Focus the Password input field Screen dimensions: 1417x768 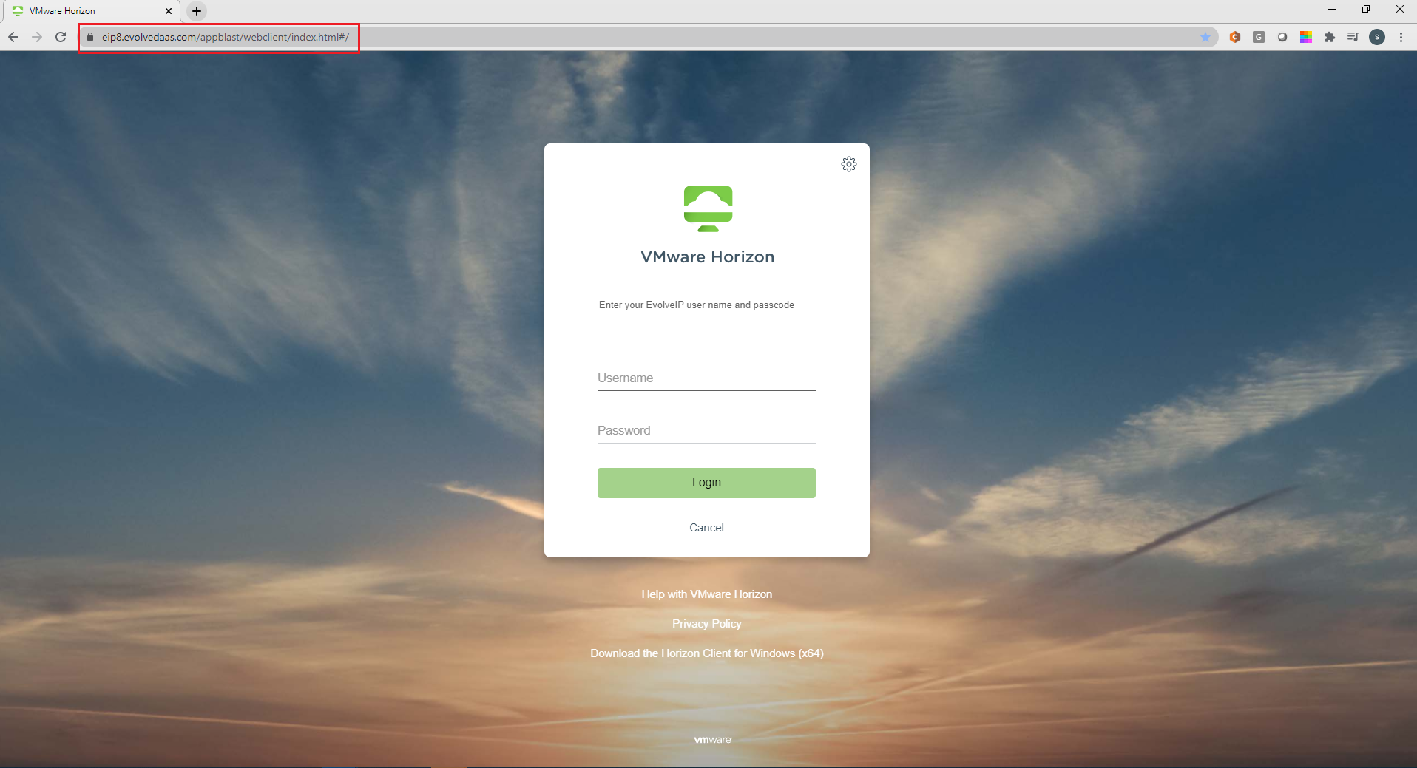point(706,431)
